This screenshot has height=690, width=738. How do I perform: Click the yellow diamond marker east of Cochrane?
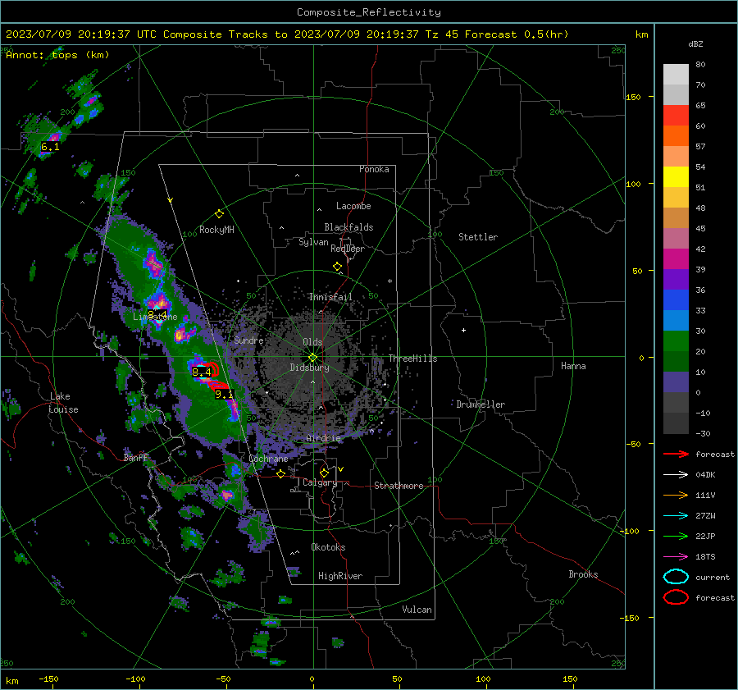[x=280, y=474]
